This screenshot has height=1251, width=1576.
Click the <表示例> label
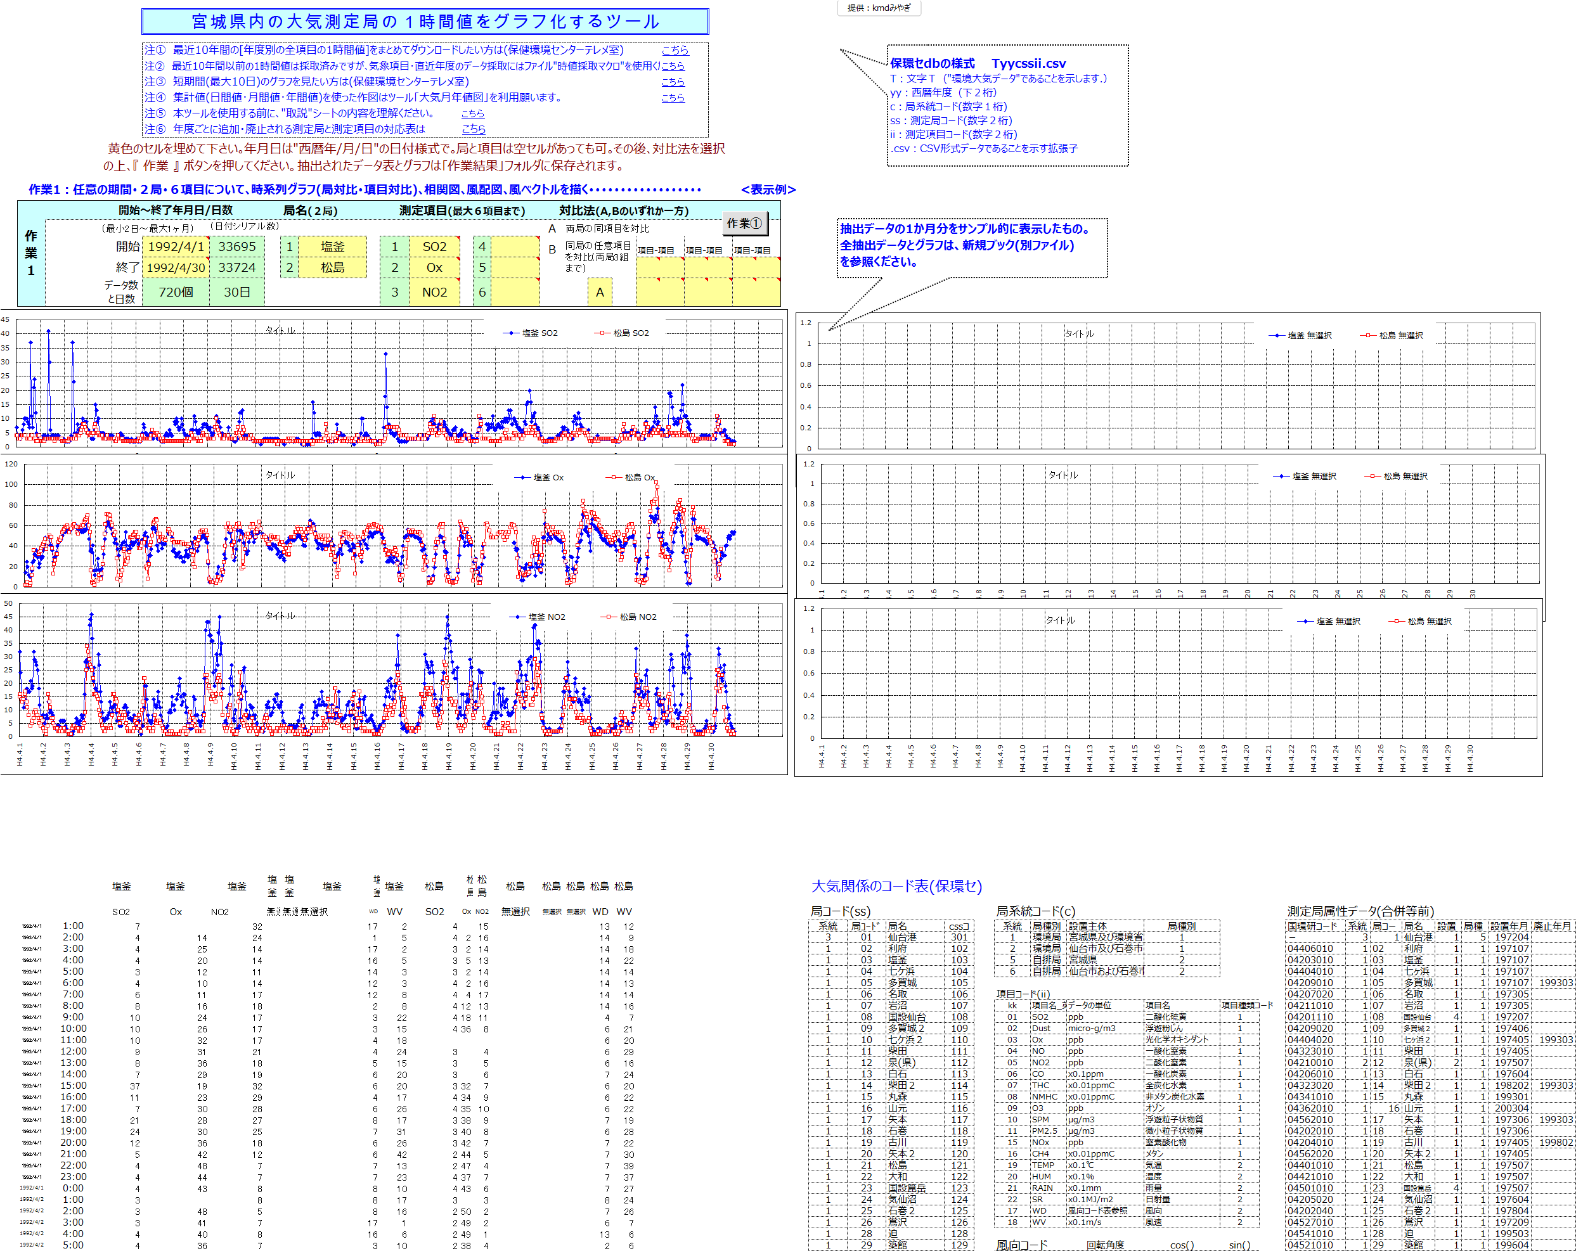(x=768, y=189)
